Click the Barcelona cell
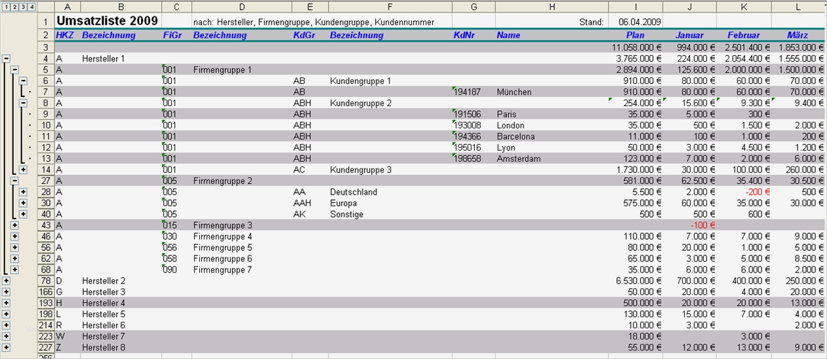Screen dimensions: 827x359 [x=552, y=136]
